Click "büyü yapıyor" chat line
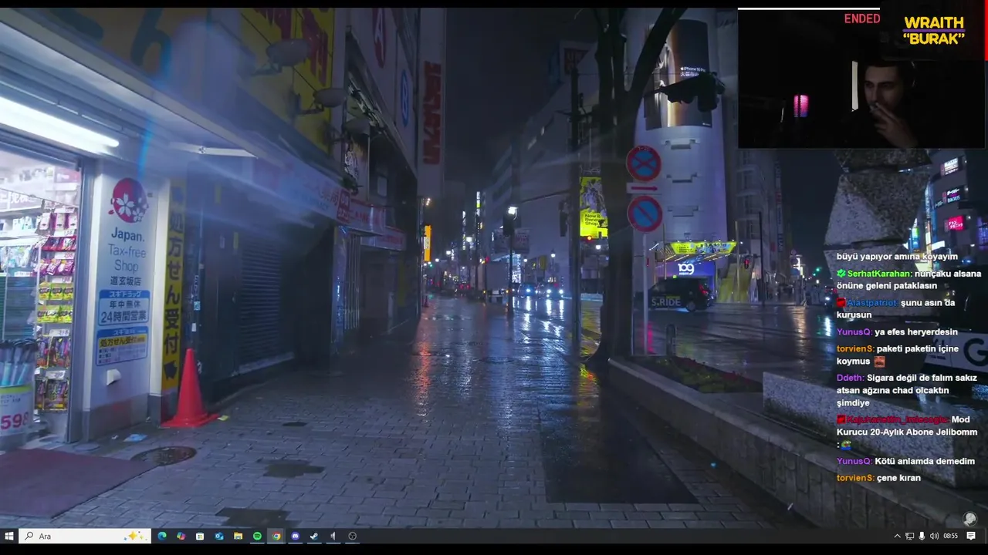988x555 pixels. [x=897, y=257]
